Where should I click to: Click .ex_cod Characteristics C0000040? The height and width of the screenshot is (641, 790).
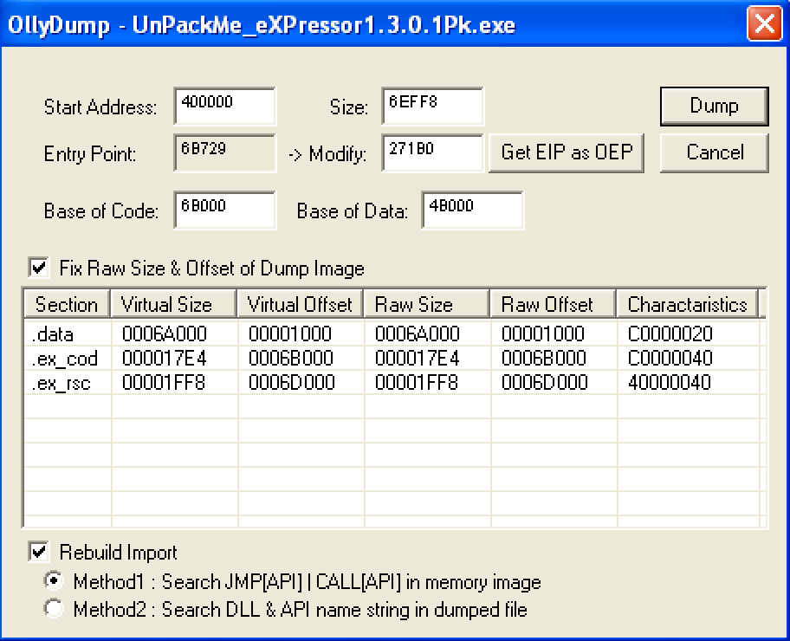tap(670, 359)
